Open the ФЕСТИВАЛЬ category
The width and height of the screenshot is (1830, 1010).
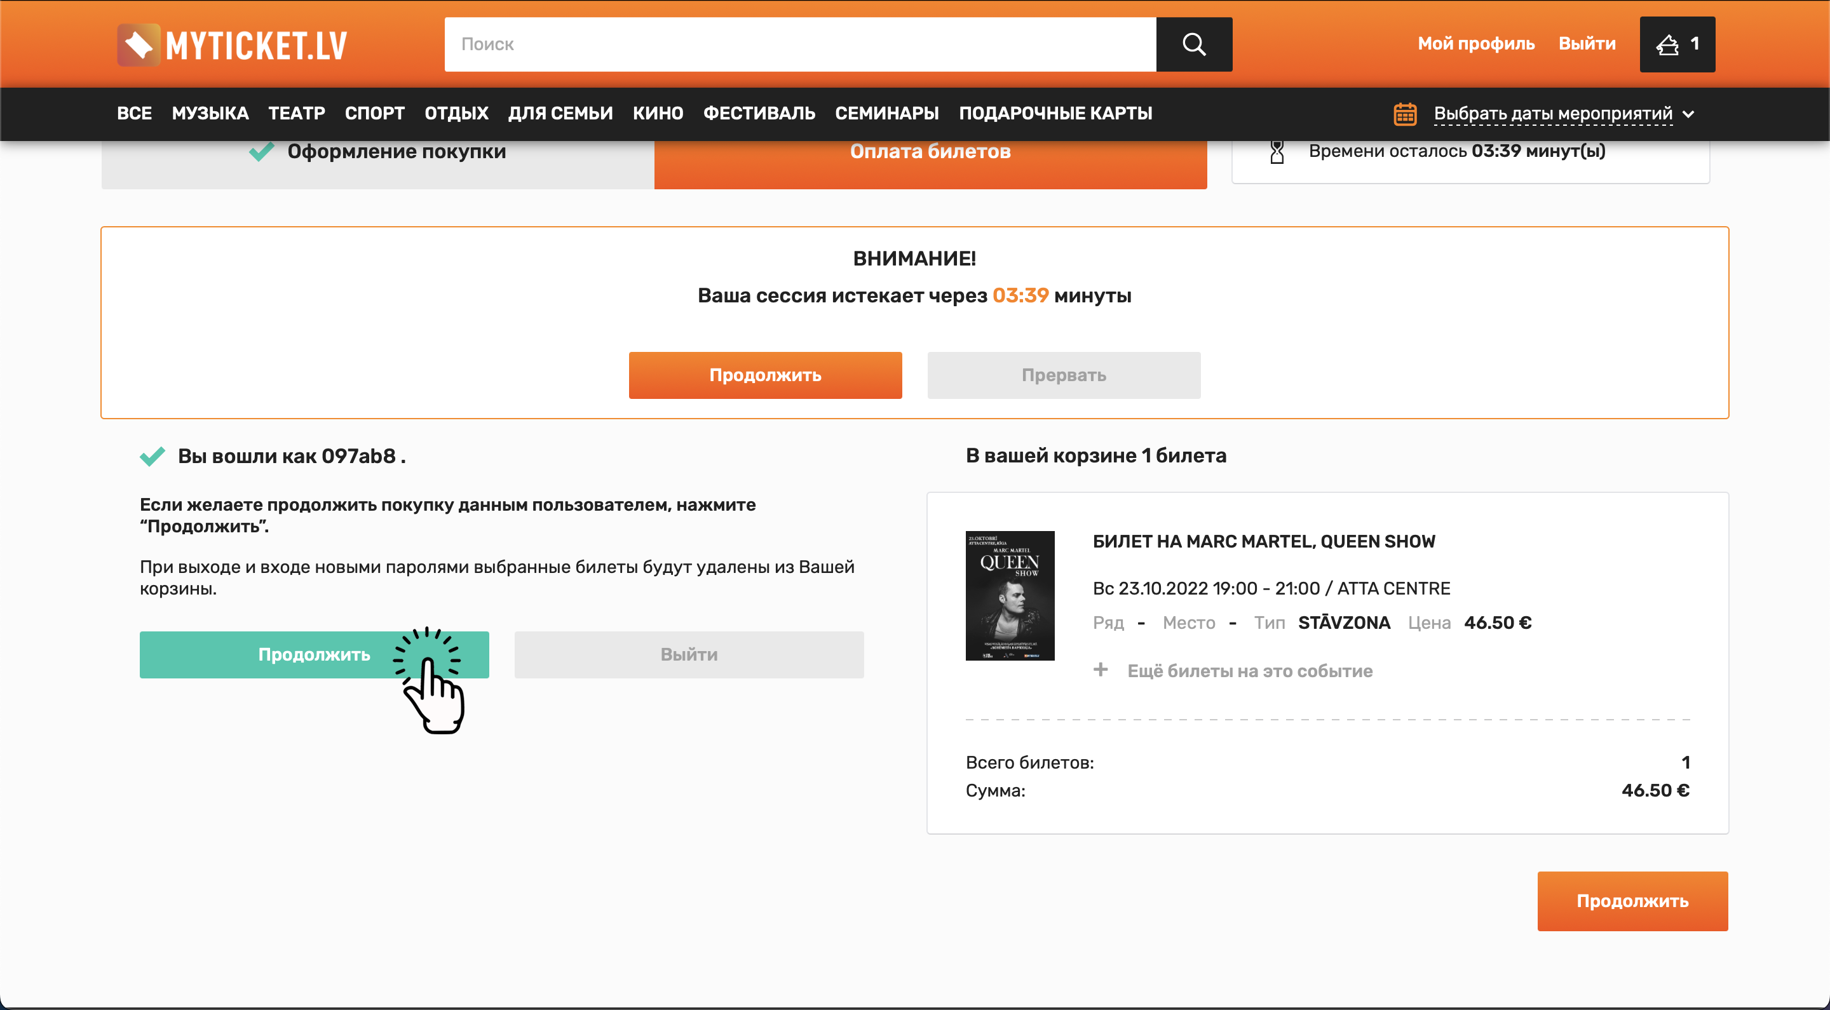click(759, 114)
